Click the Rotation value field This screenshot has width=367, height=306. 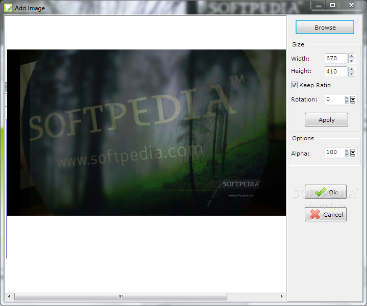335,99
